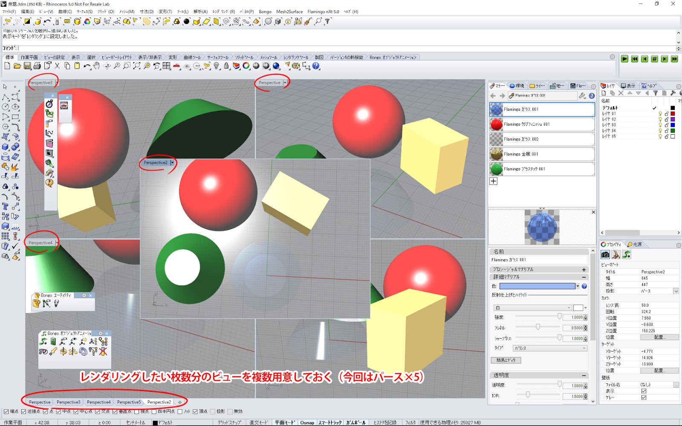Click the question mark in floating toolbar
The height and width of the screenshot is (426, 682).
[x=49, y=183]
